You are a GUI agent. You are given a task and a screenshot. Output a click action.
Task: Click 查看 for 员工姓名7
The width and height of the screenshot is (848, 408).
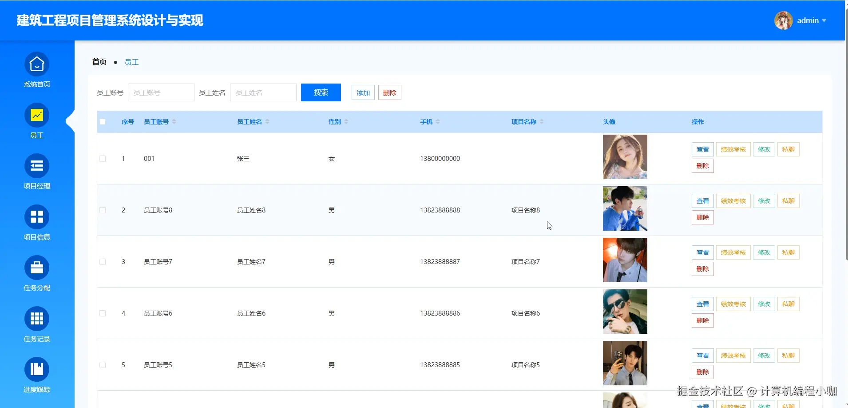pyautogui.click(x=703, y=252)
